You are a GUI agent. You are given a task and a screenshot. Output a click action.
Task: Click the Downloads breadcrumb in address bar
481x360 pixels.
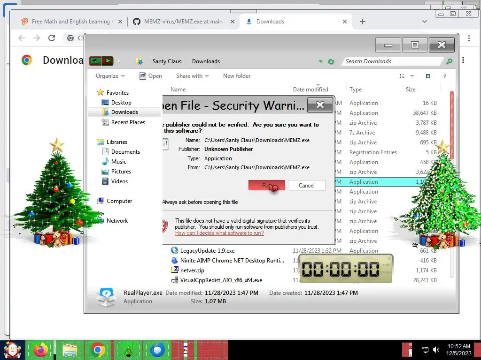pyautogui.click(x=206, y=61)
